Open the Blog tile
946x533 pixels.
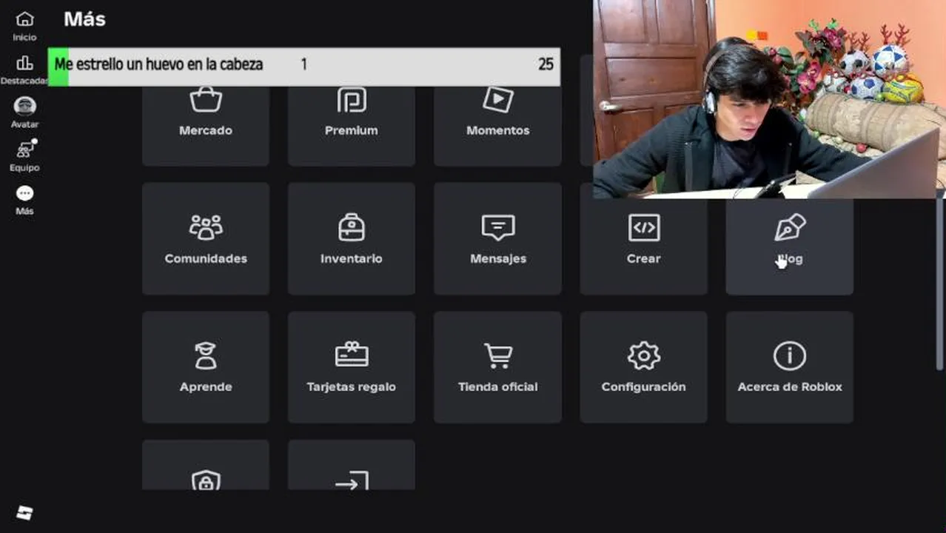(789, 246)
